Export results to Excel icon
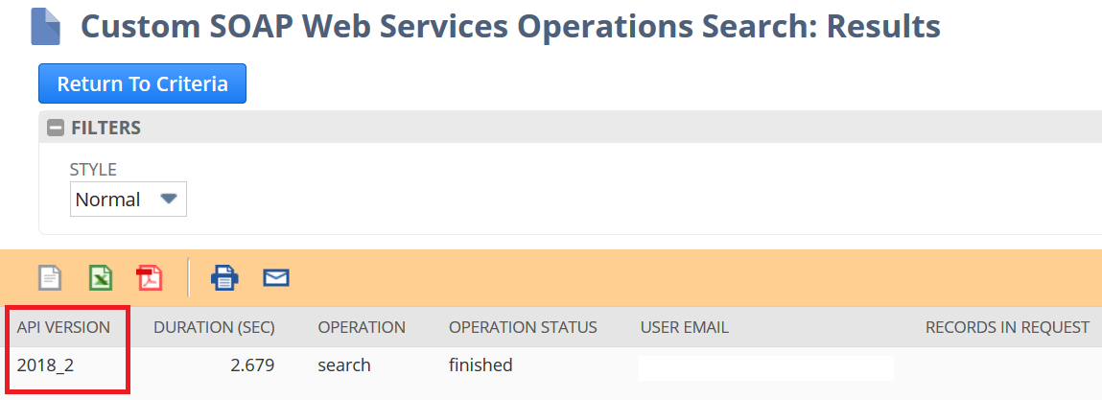The image size is (1102, 400). click(101, 278)
